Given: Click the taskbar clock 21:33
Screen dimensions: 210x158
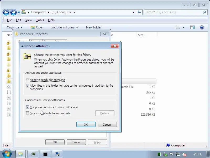Looking at the screenshot, I should click(197, 154).
